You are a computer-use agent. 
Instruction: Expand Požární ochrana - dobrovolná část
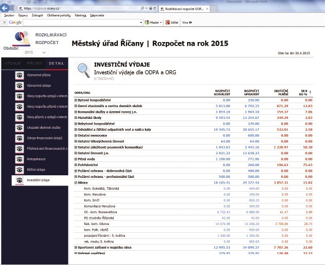click(x=76, y=171)
